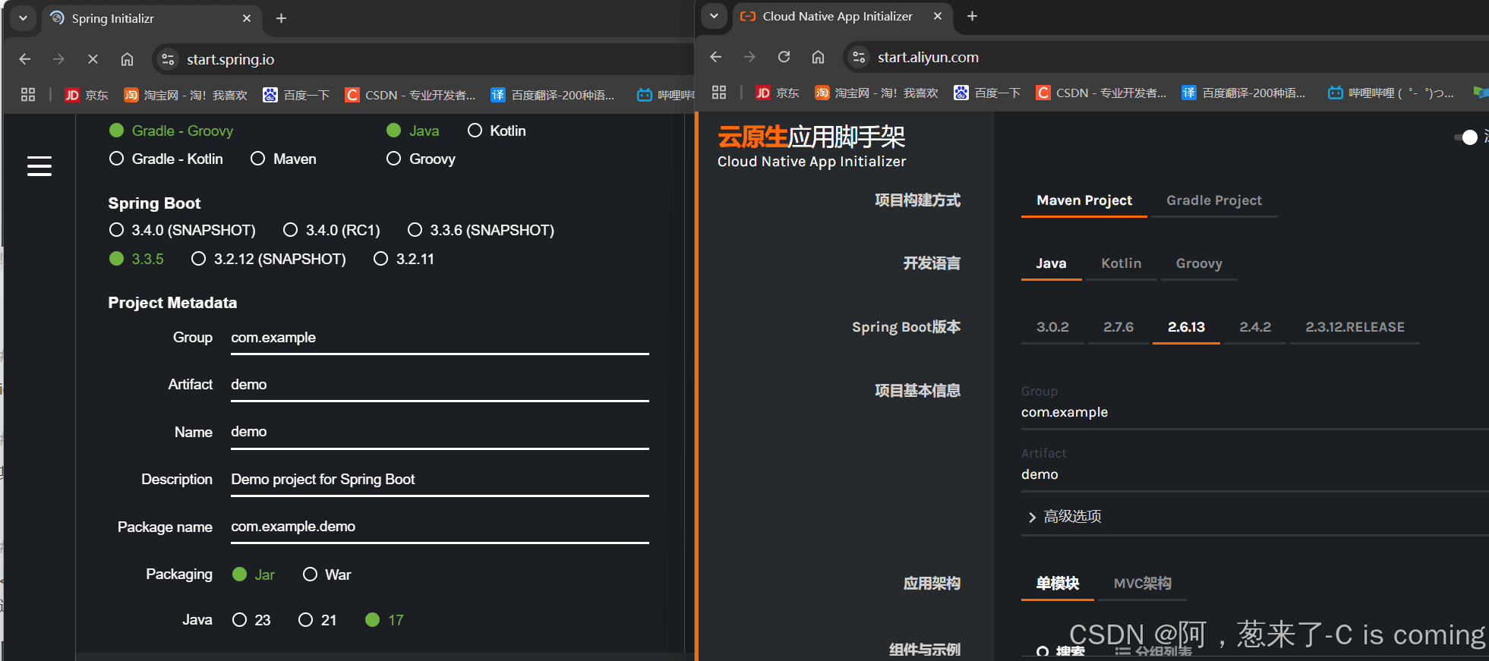The width and height of the screenshot is (1489, 661).
Task: Choose Spring Boot version 2.3.12.RELEASE
Action: pyautogui.click(x=1355, y=327)
